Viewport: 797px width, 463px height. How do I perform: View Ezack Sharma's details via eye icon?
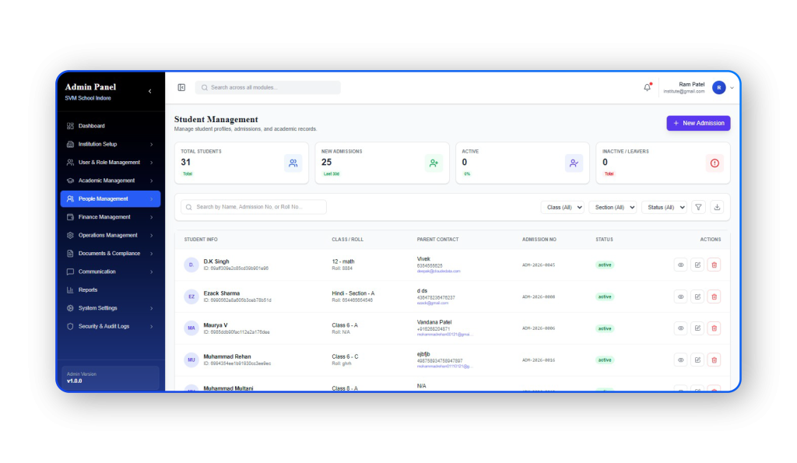click(680, 296)
